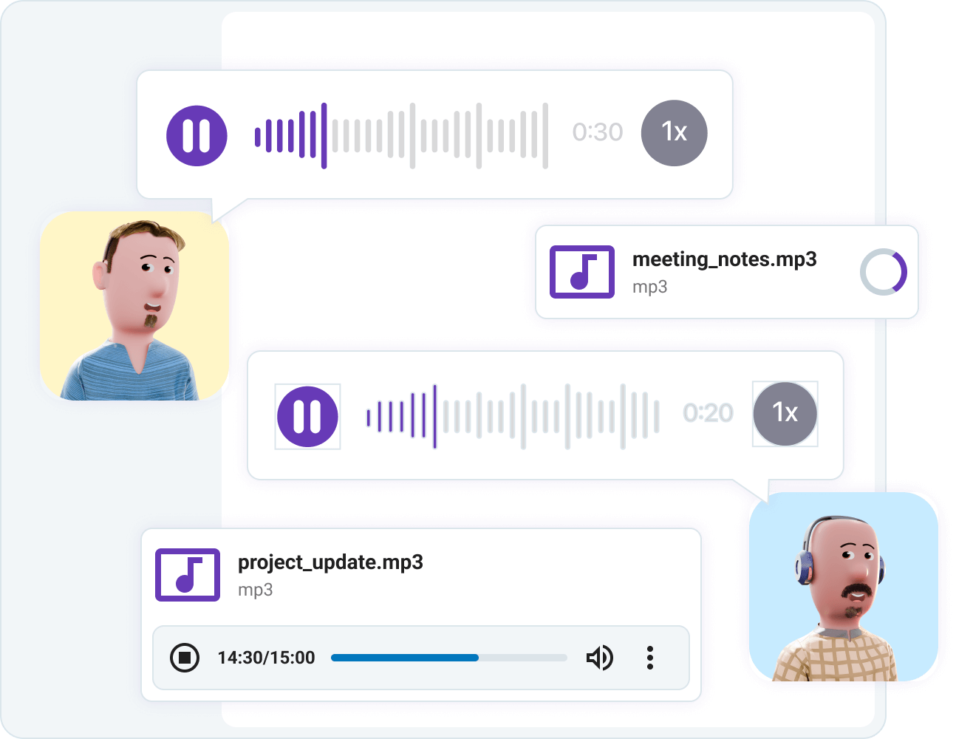Click the 14:30/15:00 time display
This screenshot has width=956, height=739.
(266, 658)
